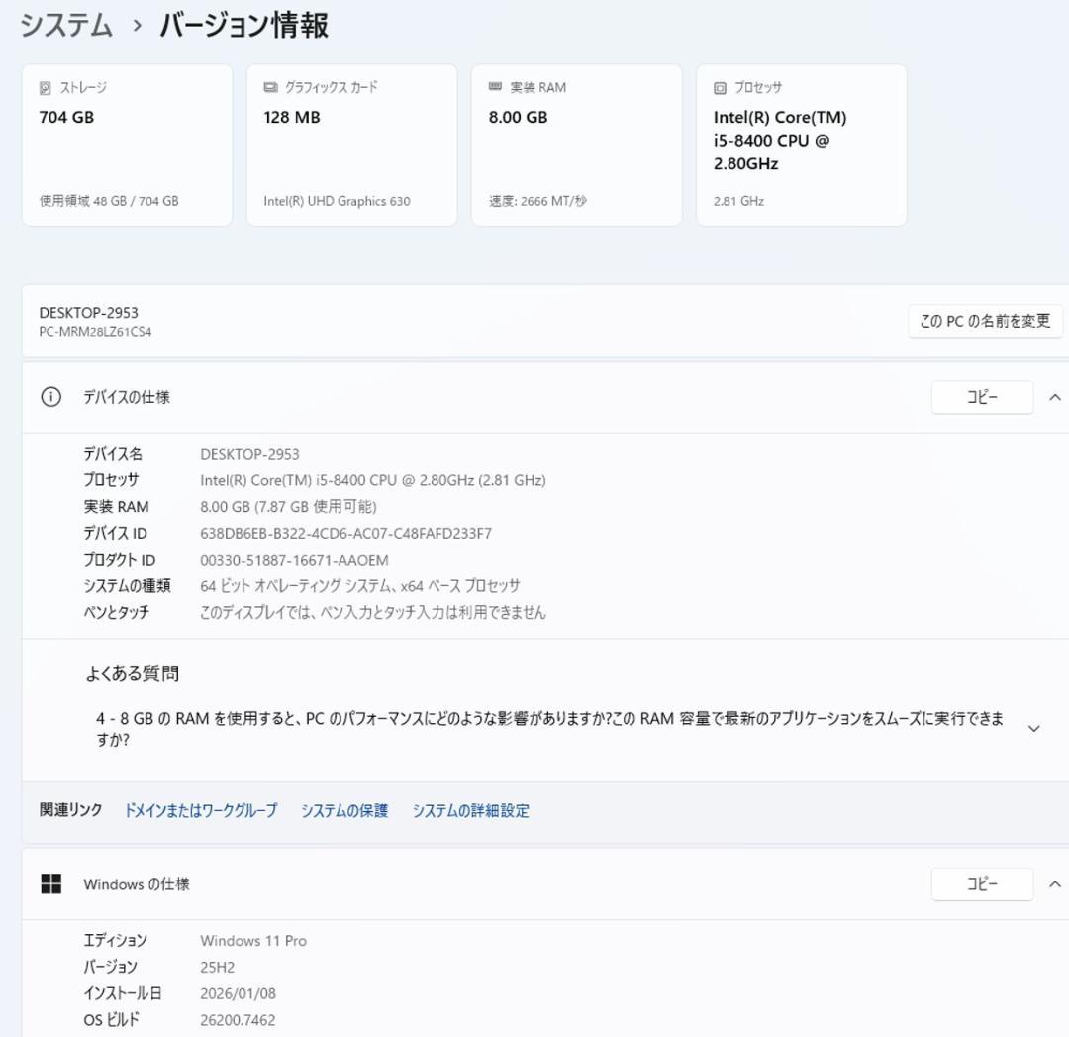1069x1037 pixels.
Task: Copy Windows specifications using コピー
Action: pos(982,883)
